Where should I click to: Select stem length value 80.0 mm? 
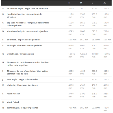(x=84, y=108)
